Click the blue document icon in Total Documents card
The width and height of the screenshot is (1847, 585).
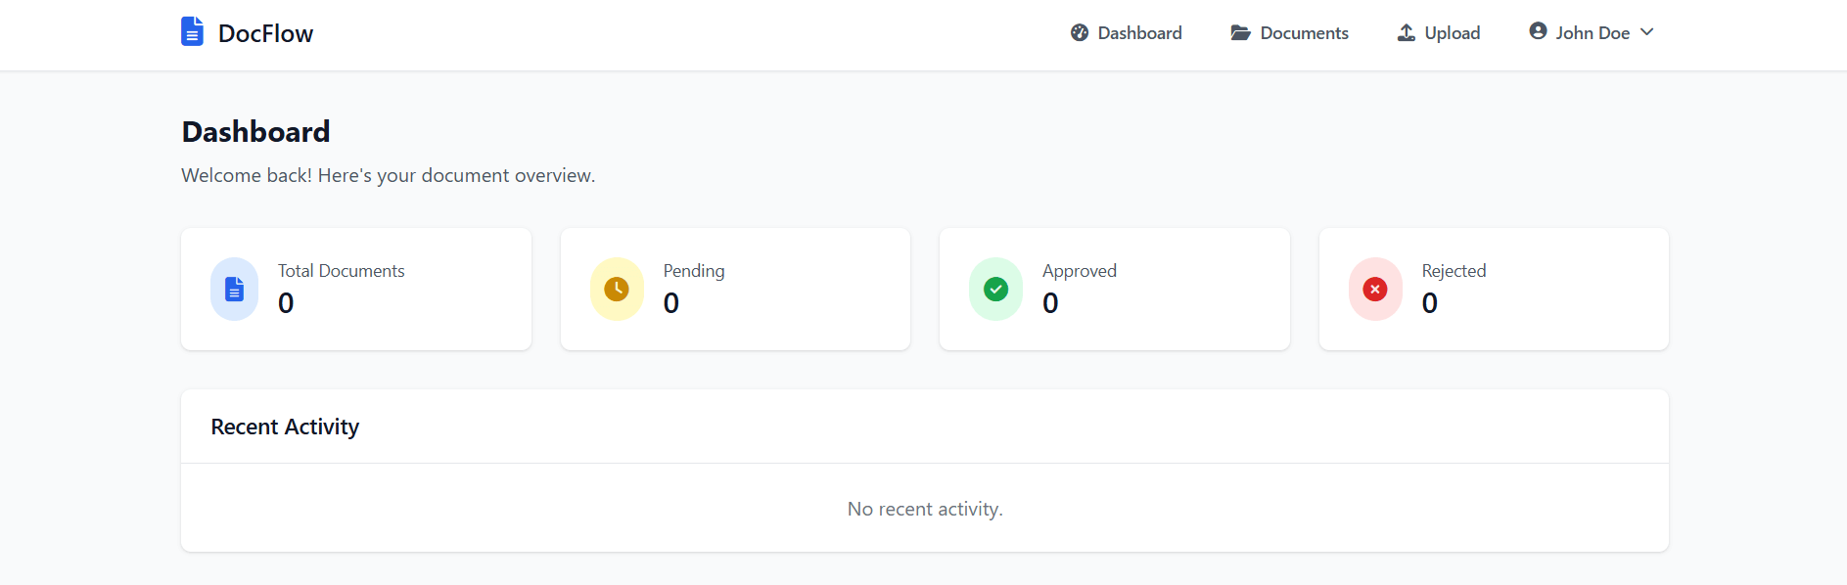click(235, 289)
